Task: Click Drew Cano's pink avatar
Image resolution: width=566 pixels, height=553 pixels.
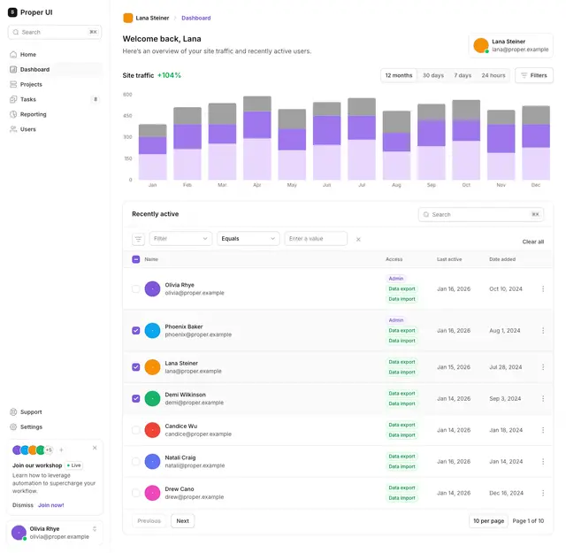Action: 152,493
